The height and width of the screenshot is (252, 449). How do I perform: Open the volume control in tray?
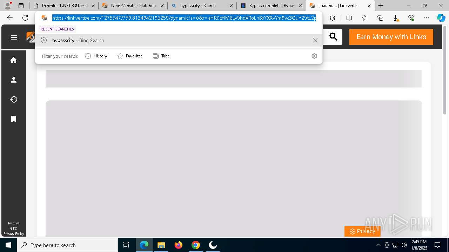tap(404, 245)
